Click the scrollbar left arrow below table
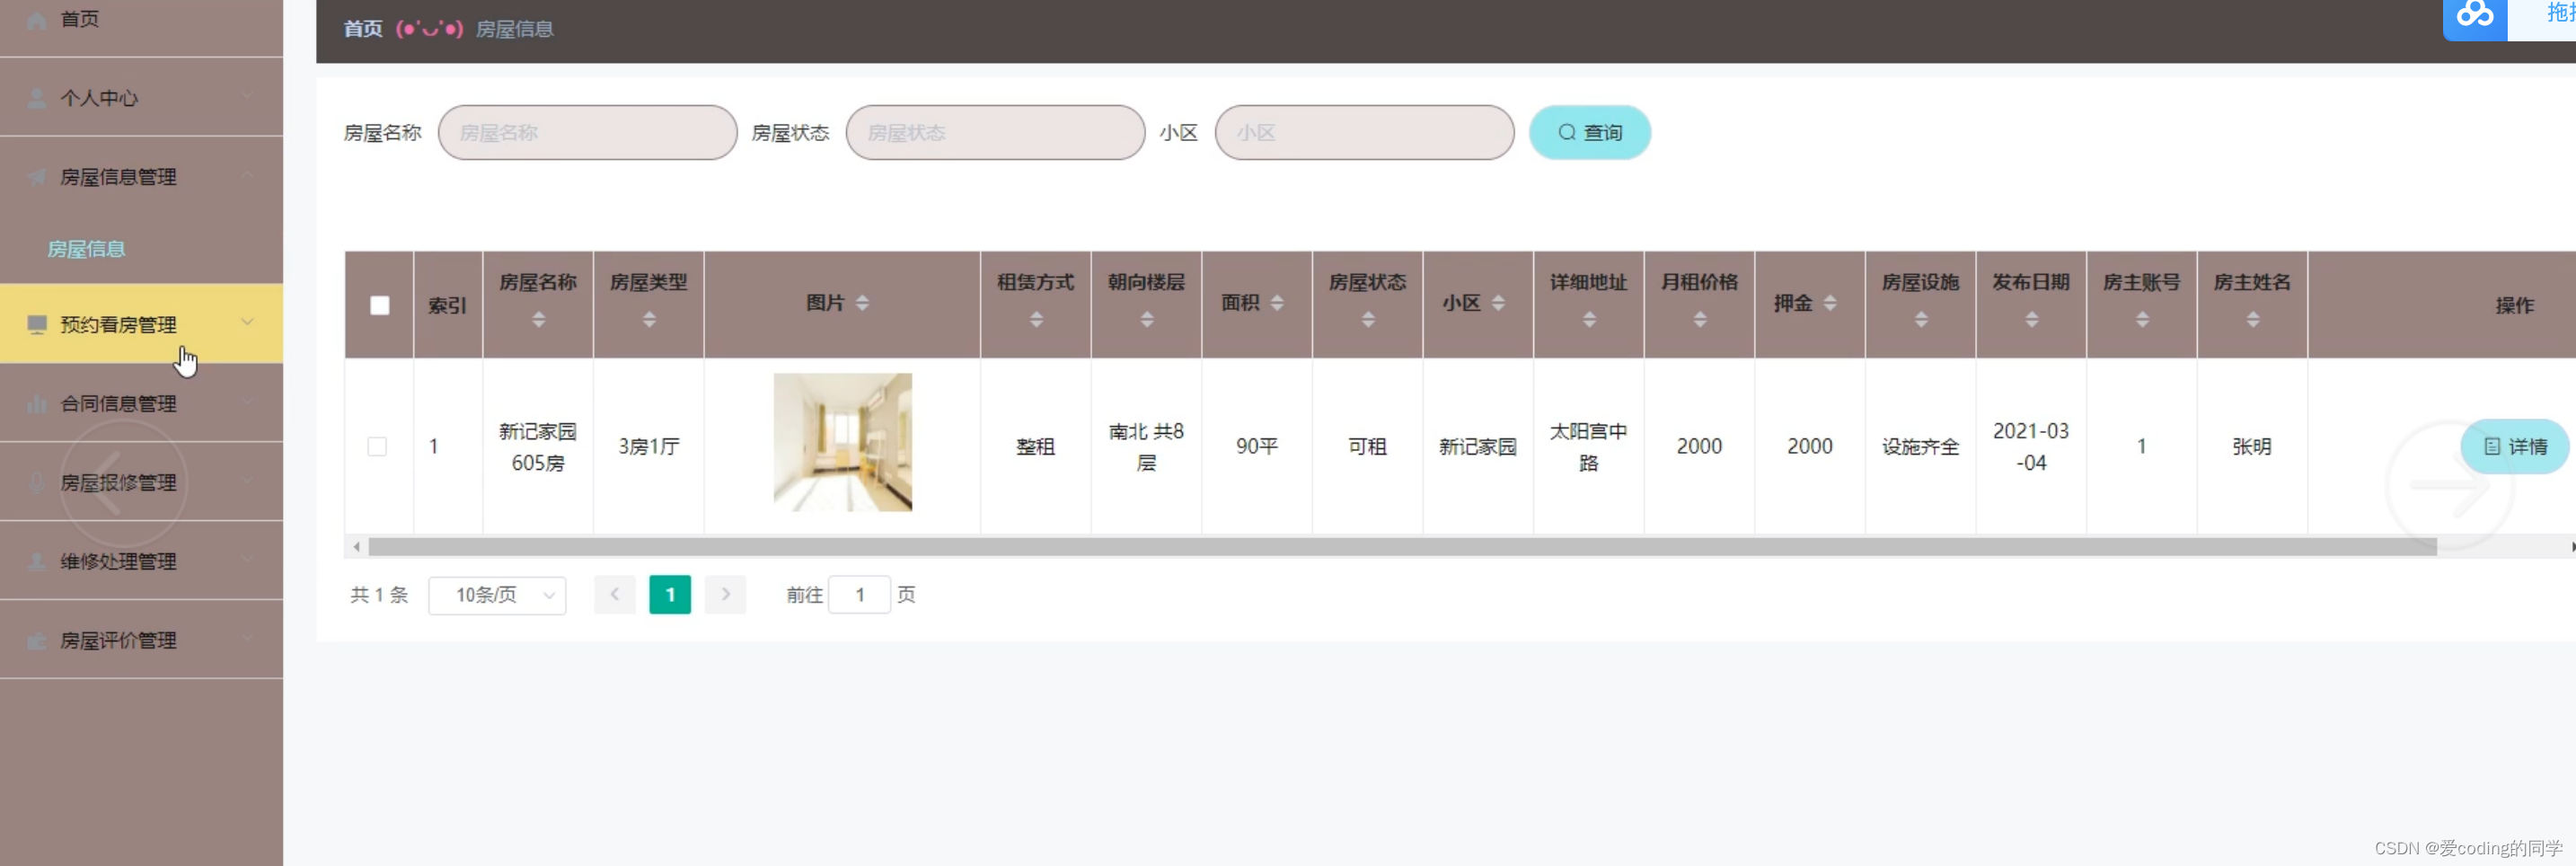 pyautogui.click(x=356, y=547)
